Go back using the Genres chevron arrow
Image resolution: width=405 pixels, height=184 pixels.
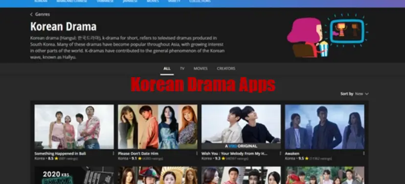point(31,15)
